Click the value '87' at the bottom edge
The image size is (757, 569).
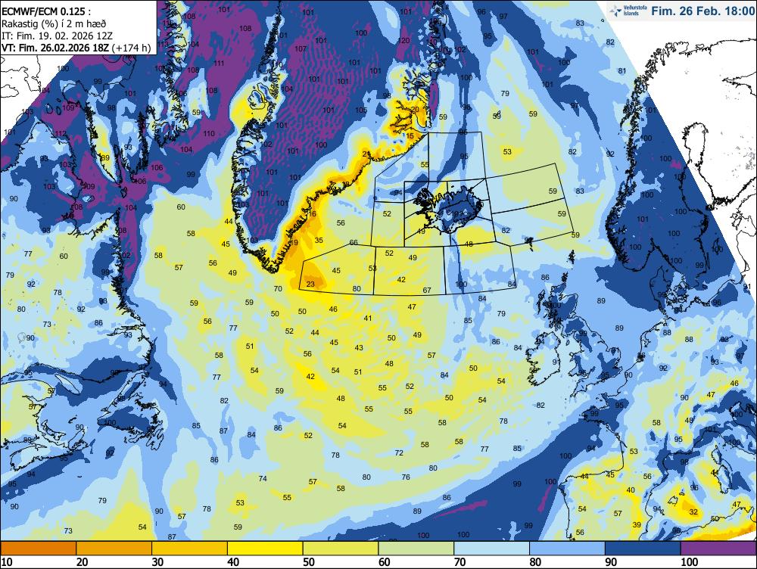click(172, 536)
